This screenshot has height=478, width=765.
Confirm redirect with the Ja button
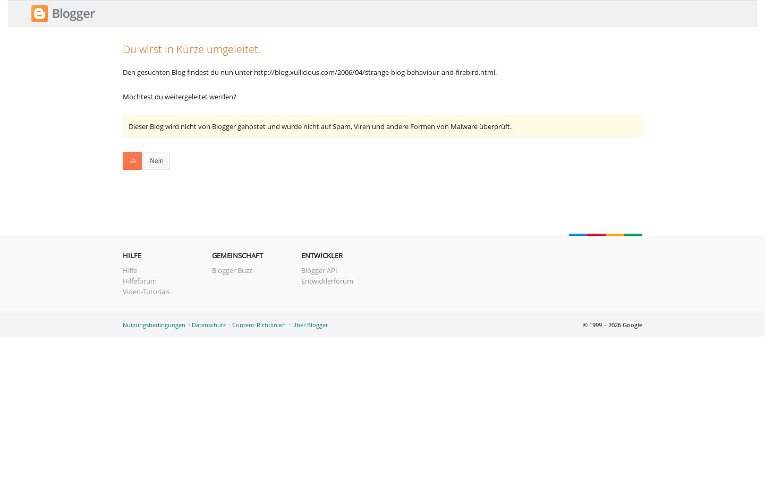pos(132,161)
